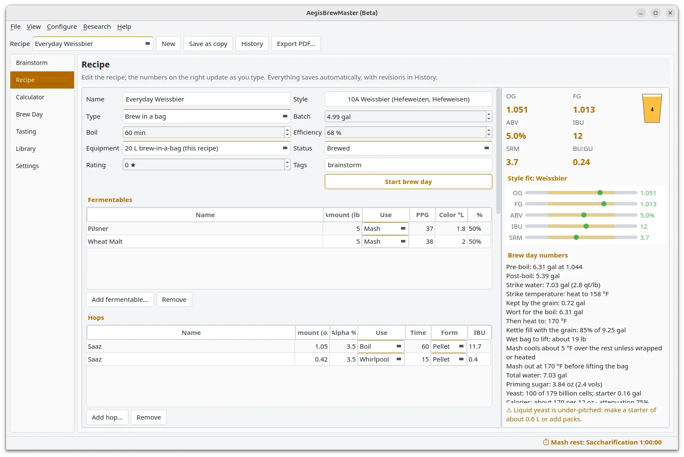Open the File menu
The image size is (684, 457).
coord(16,27)
